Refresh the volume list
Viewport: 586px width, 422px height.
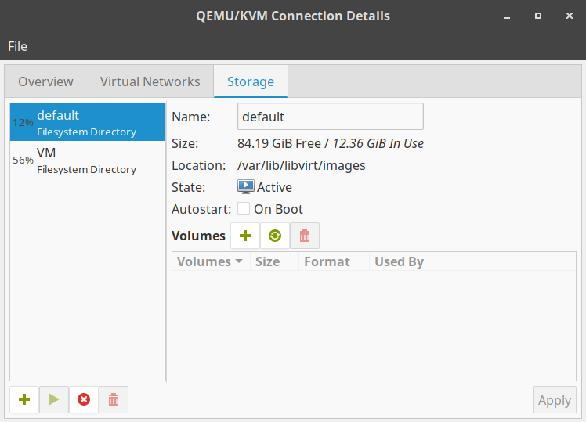click(x=275, y=236)
